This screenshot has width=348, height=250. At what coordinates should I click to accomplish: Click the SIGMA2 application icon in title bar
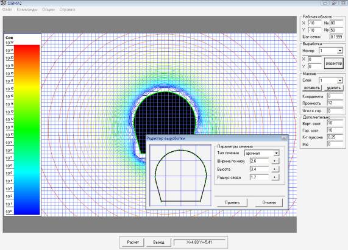[4, 3]
